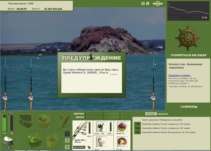The width and height of the screenshot is (211, 151).
Task: Click the ЕДА food level bar
Action: 4,123
